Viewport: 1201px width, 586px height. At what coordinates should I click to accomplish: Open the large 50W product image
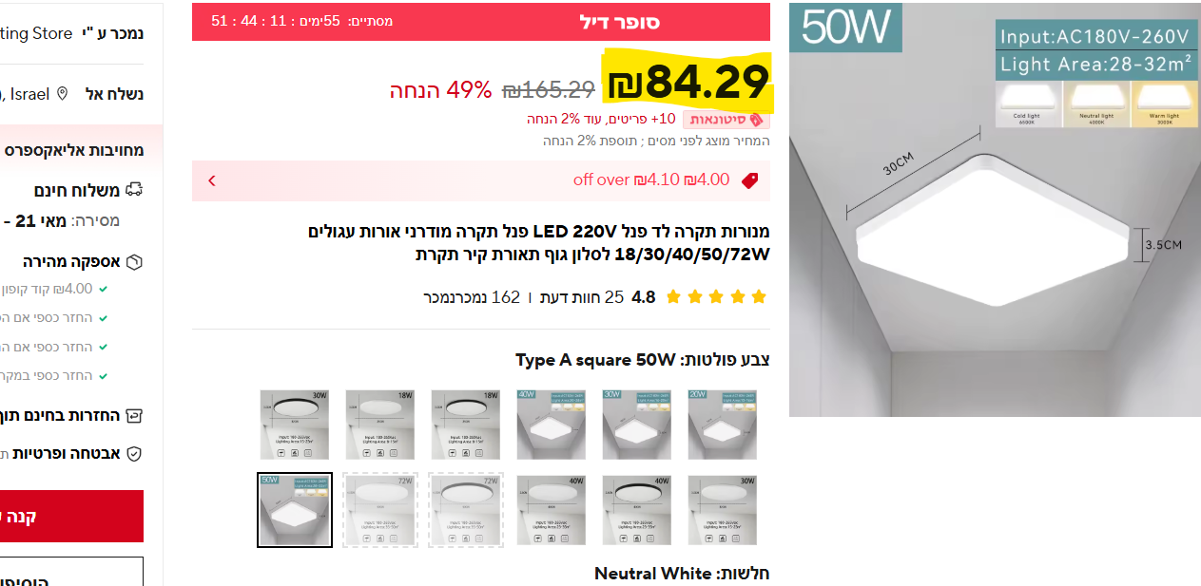click(x=995, y=210)
